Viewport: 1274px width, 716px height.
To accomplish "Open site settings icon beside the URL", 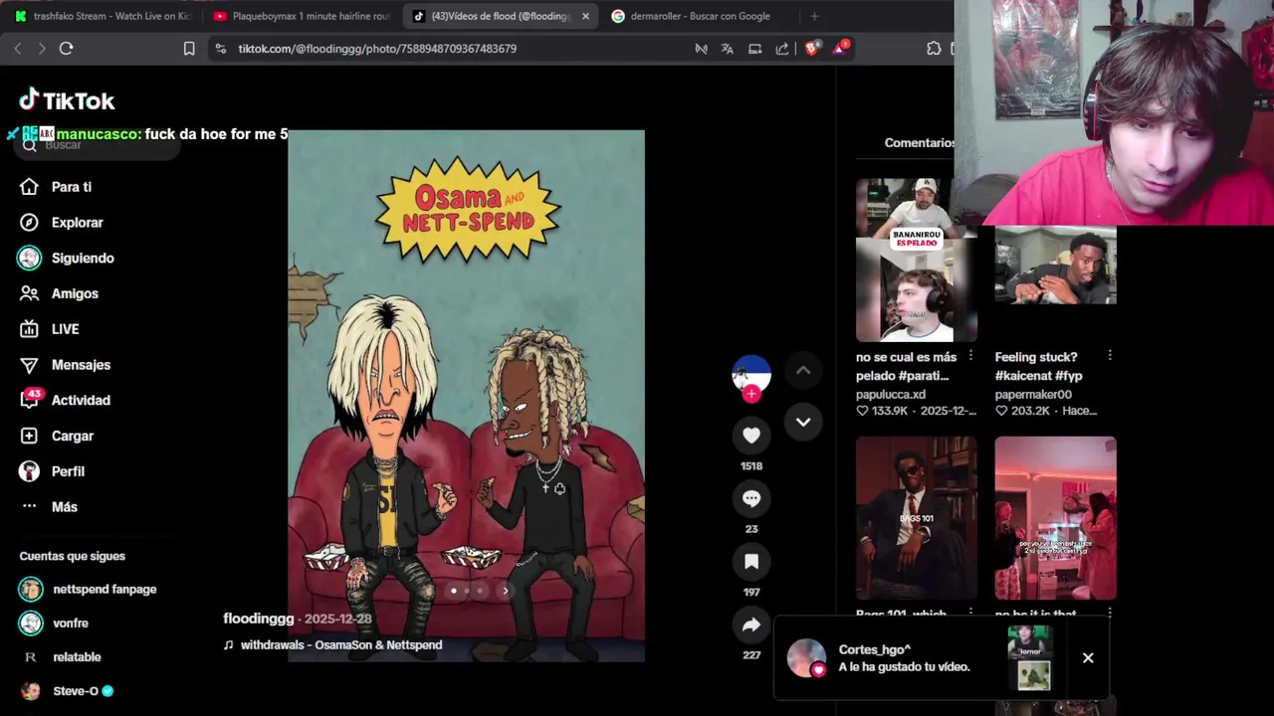I will click(x=220, y=48).
